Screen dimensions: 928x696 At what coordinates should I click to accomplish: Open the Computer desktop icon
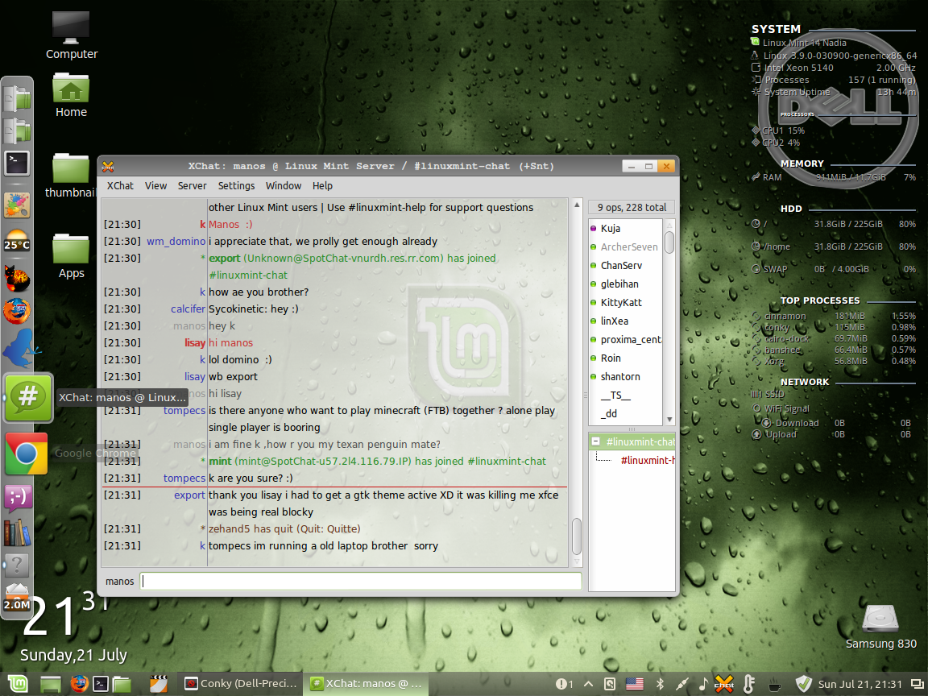click(71, 35)
